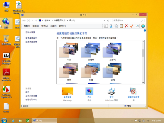Open the 說明(H) menu

coord(62,26)
